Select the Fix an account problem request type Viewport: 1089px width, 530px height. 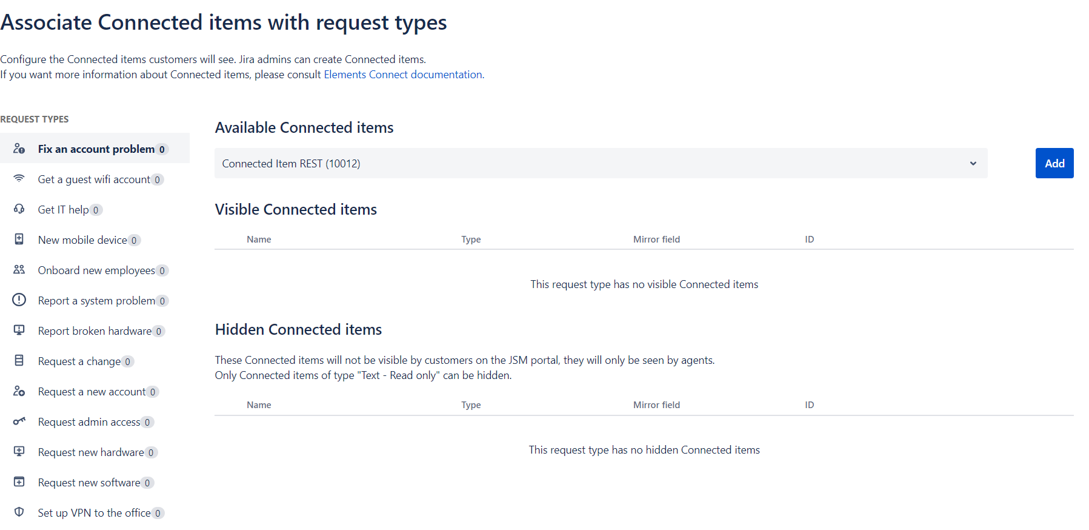(x=96, y=149)
